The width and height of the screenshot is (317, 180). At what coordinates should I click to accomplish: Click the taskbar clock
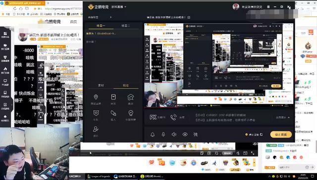tap(303, 176)
